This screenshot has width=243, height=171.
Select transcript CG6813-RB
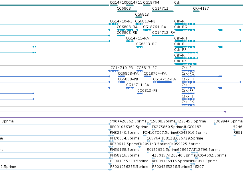pyautogui.click(x=145, y=21)
